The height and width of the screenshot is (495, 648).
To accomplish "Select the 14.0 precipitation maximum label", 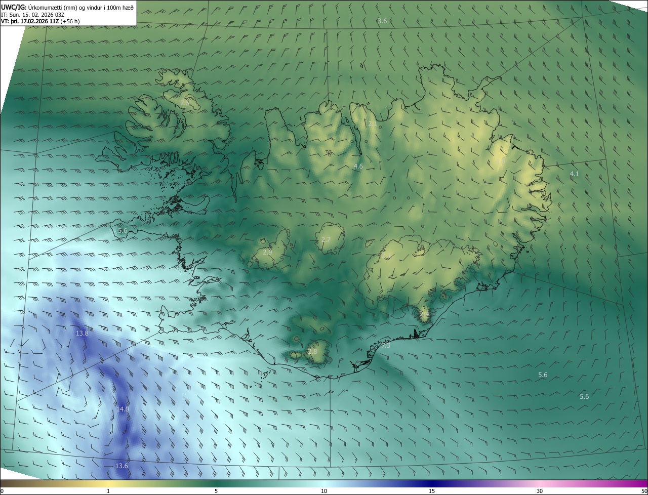I will point(123,409).
